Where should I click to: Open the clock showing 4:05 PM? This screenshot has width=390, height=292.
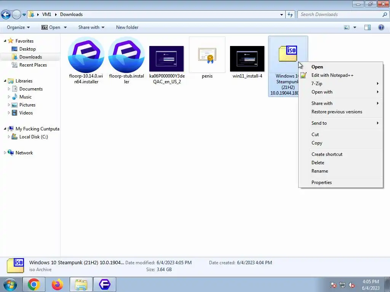pyautogui.click(x=371, y=285)
